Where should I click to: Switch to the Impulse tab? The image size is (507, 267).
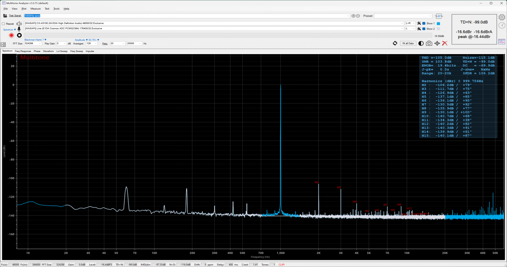click(90, 51)
